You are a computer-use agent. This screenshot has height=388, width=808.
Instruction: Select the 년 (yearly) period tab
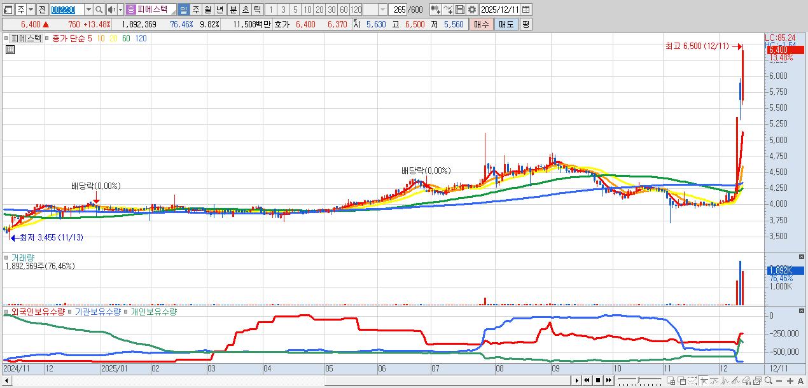coord(219,10)
